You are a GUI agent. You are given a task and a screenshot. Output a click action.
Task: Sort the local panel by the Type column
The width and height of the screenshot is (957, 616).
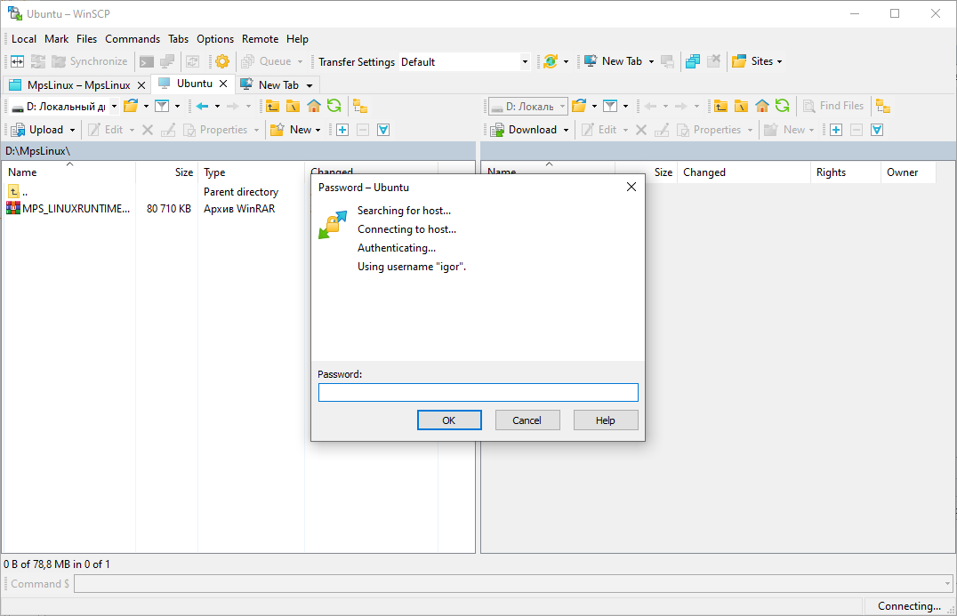coord(251,172)
